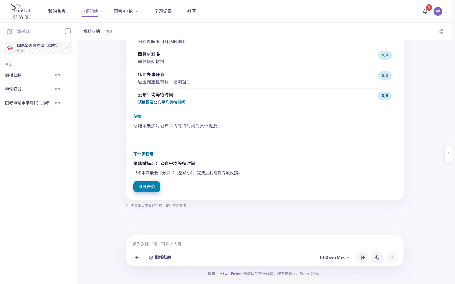Click the 0/5 score badge
The height and width of the screenshot is (284, 455).
pyautogui.click(x=385, y=96)
